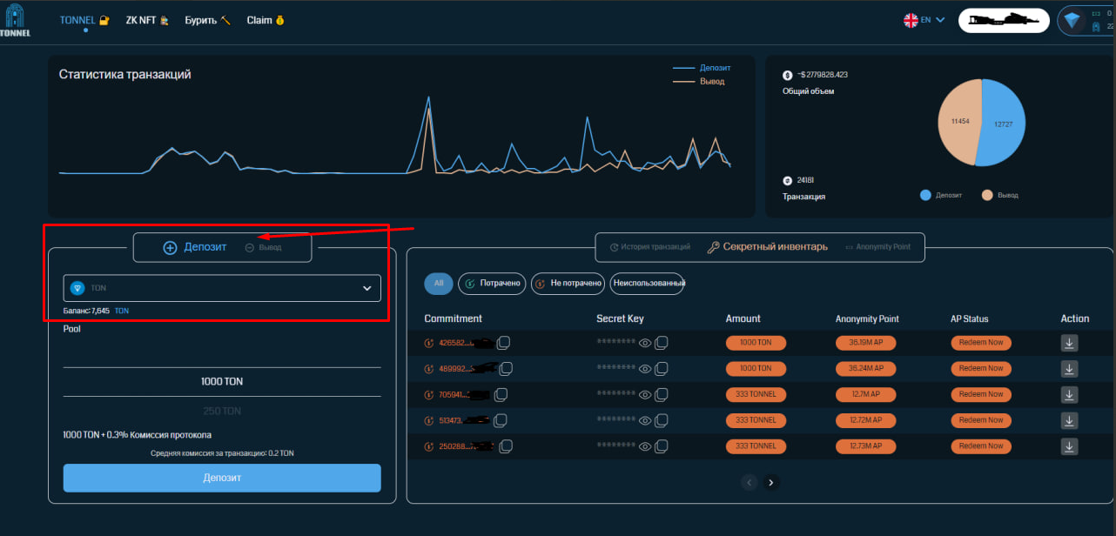Image resolution: width=1116 pixels, height=536 pixels.
Task: Click the redacted wallet address button
Action: pyautogui.click(x=1002, y=20)
